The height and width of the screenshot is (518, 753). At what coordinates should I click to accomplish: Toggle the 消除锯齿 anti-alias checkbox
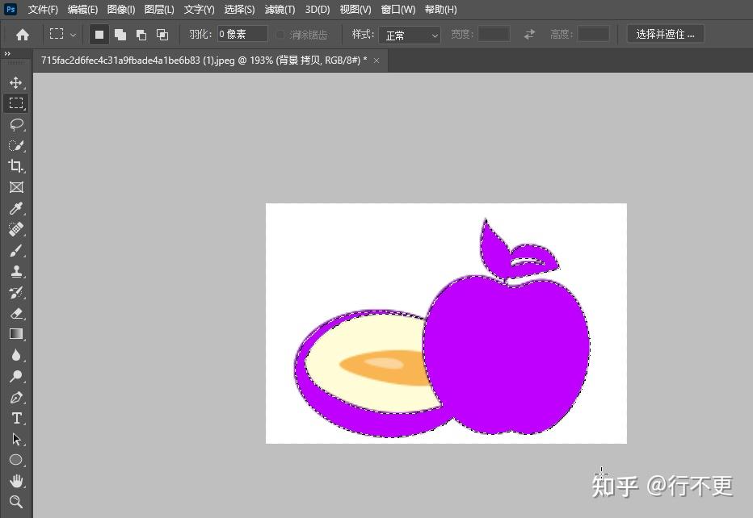tap(280, 35)
